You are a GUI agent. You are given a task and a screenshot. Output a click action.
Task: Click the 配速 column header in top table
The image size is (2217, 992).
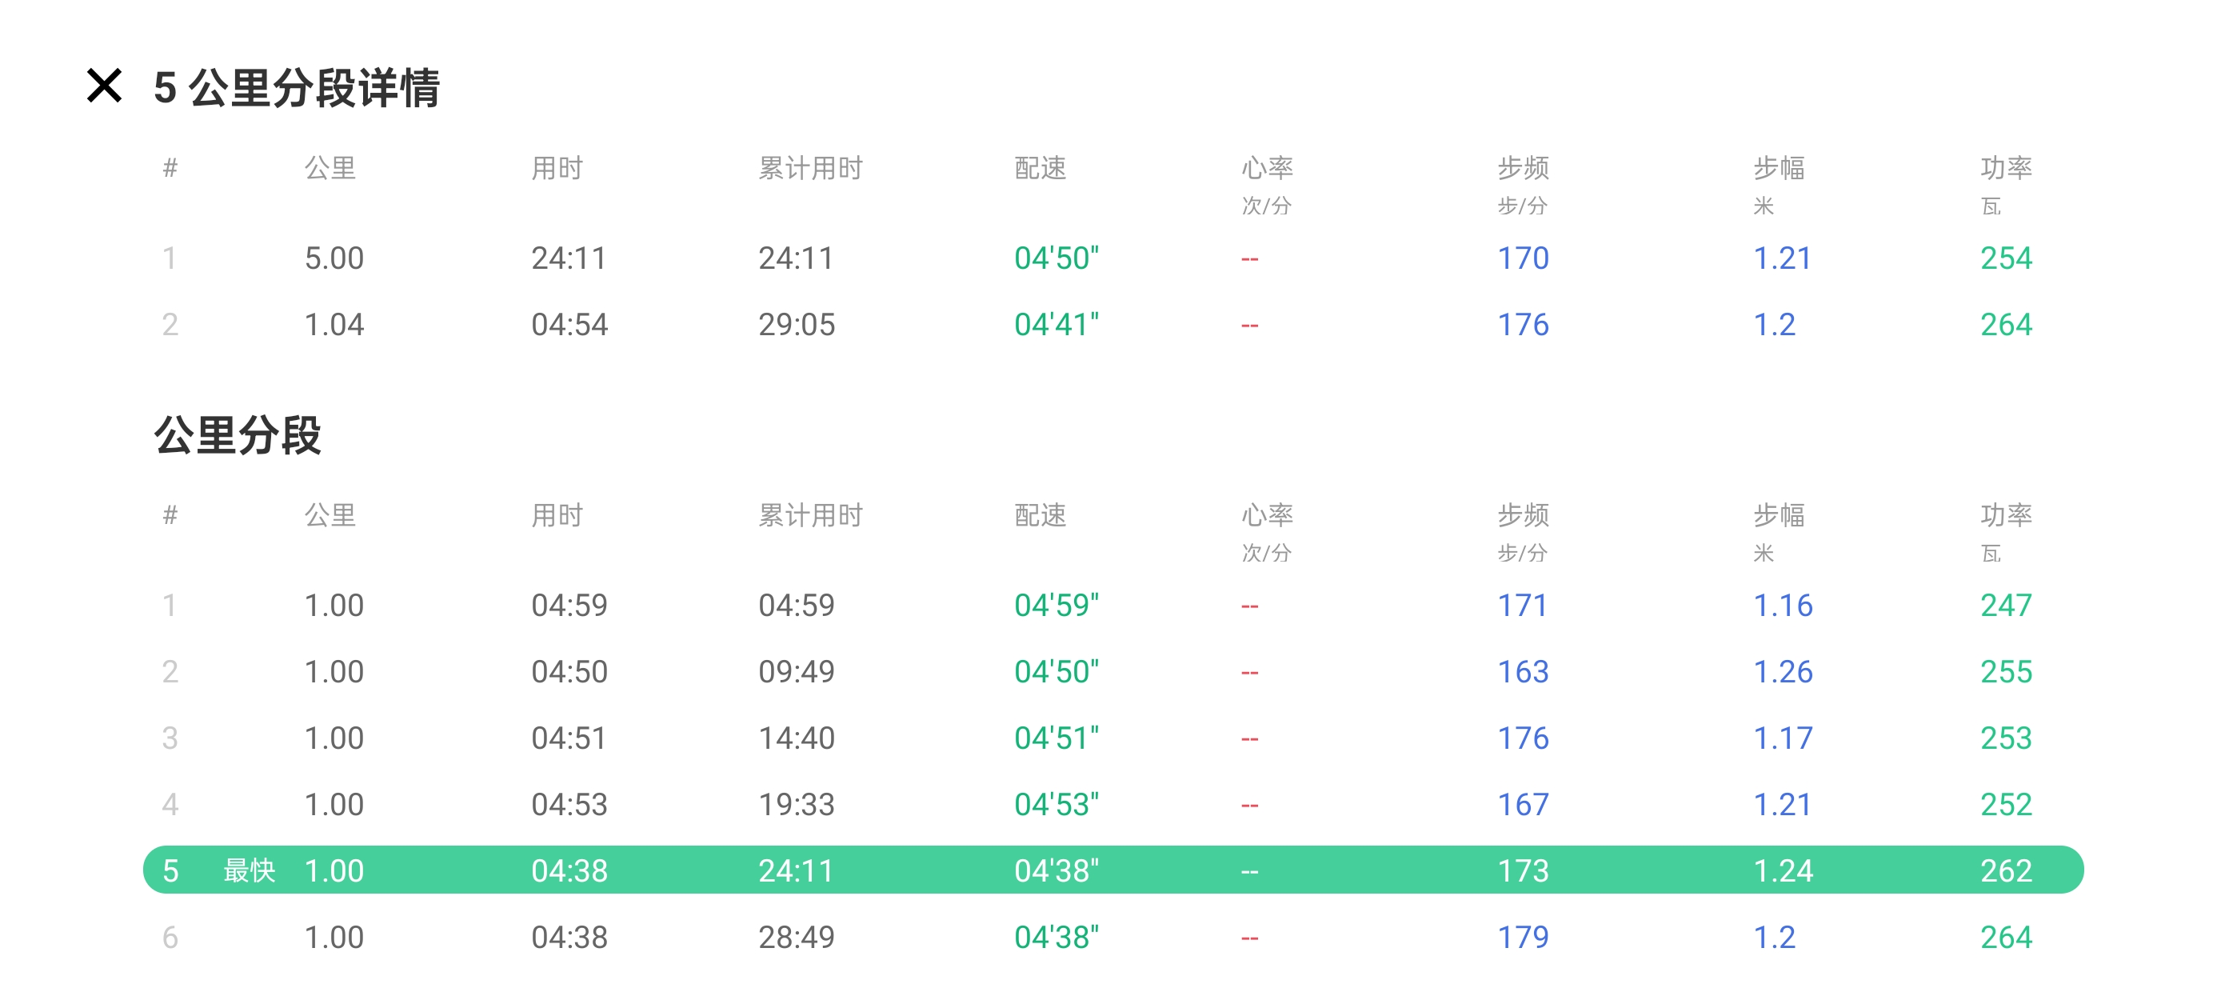coord(1040,168)
